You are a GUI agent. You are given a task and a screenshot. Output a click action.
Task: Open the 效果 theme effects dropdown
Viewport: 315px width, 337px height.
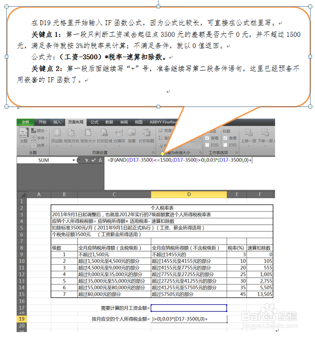pyautogui.click(x=39, y=145)
